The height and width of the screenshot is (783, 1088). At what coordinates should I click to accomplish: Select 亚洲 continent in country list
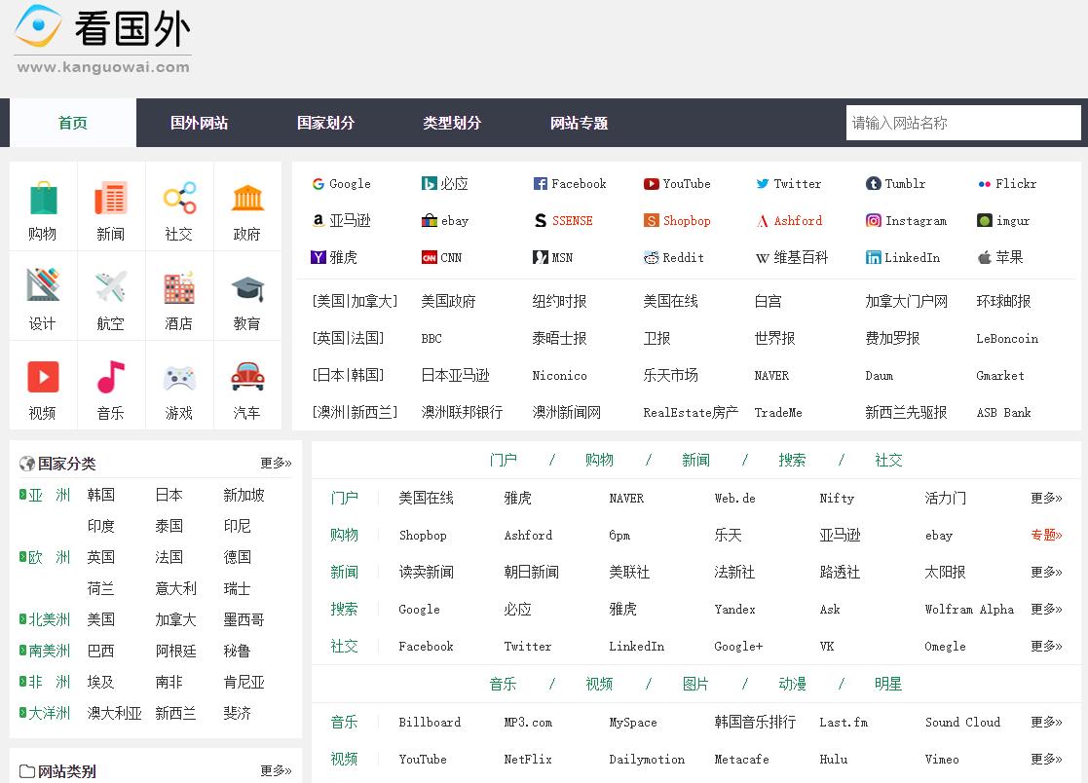coord(50,495)
